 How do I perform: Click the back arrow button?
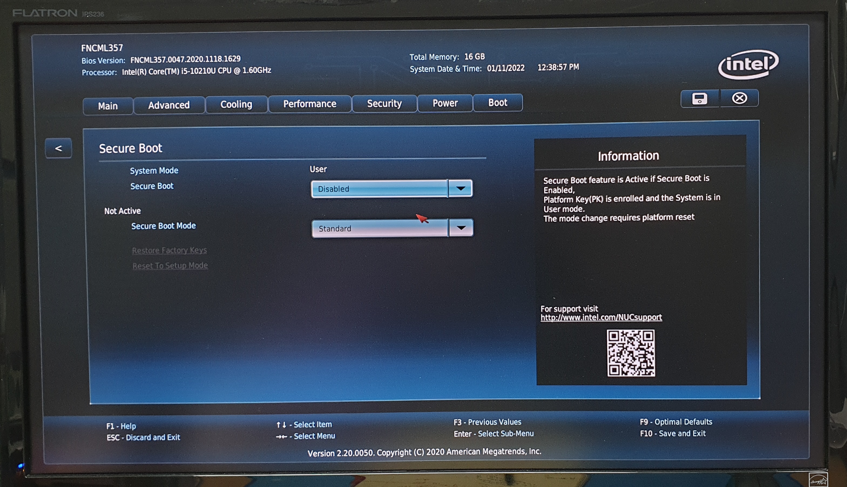(59, 148)
